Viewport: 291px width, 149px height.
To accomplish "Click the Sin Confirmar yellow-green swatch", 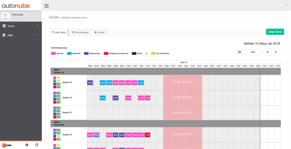I will (153, 53).
